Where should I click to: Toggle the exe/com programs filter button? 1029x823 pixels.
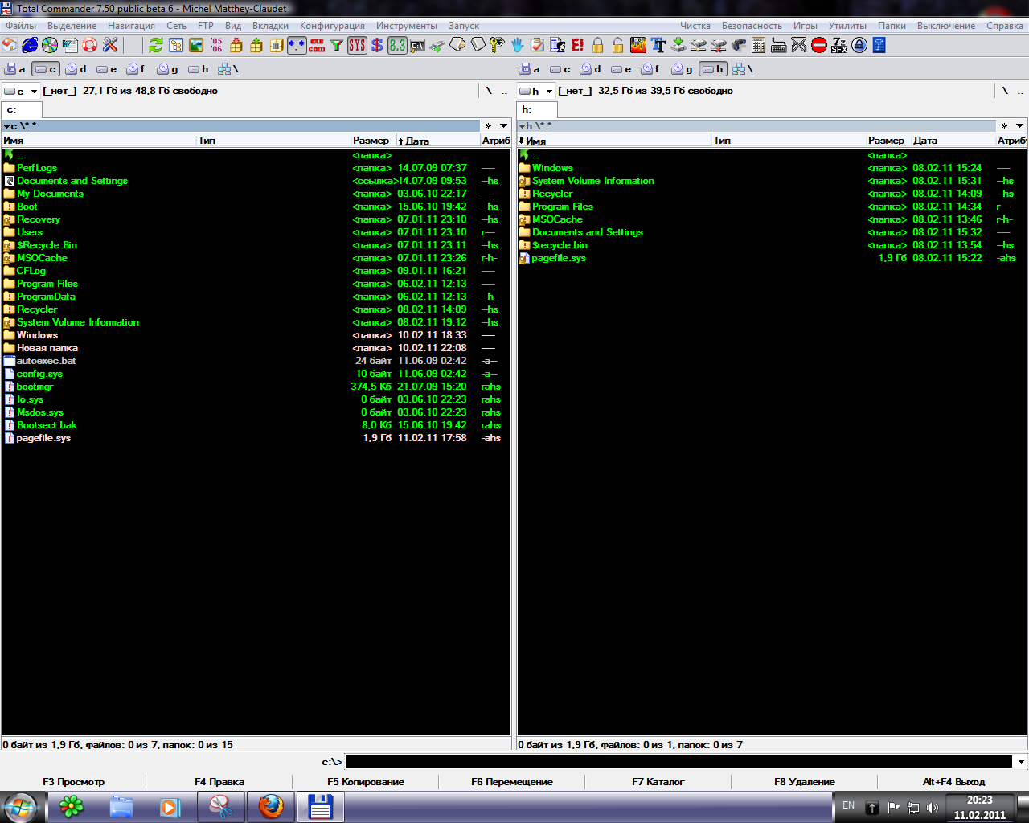[x=317, y=45]
